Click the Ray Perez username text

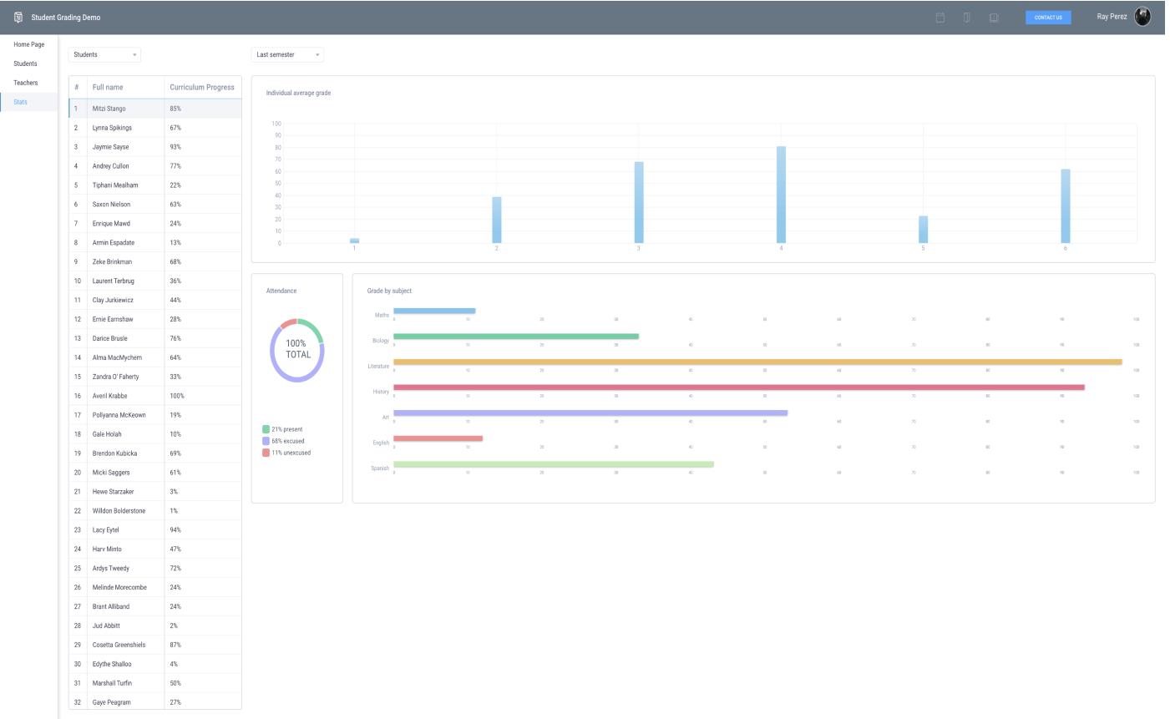pyautogui.click(x=1111, y=16)
